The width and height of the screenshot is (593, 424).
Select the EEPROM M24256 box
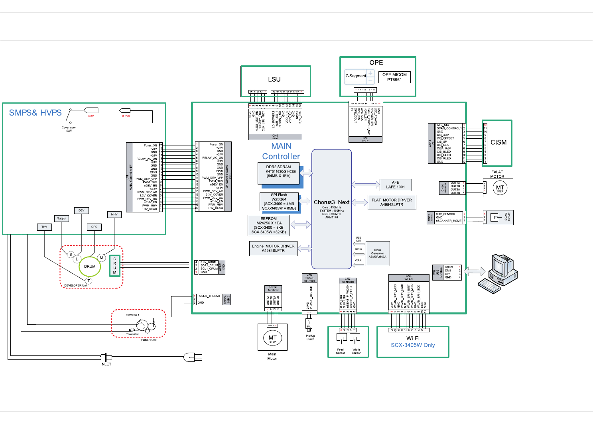pyautogui.click(x=268, y=225)
